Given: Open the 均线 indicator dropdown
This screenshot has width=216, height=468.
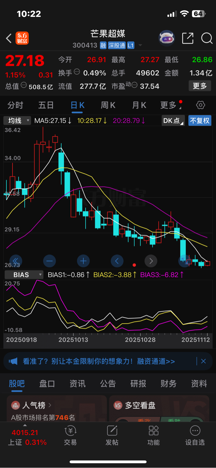Looking at the screenshot, I should click(17, 121).
